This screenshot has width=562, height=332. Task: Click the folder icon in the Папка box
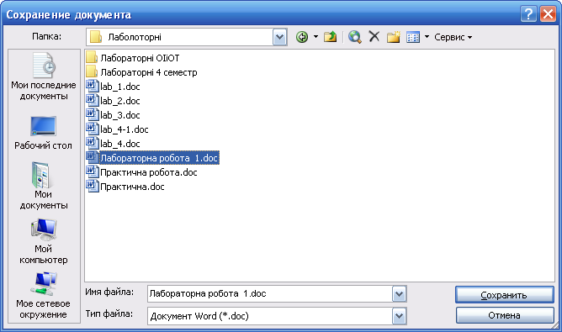(96, 37)
